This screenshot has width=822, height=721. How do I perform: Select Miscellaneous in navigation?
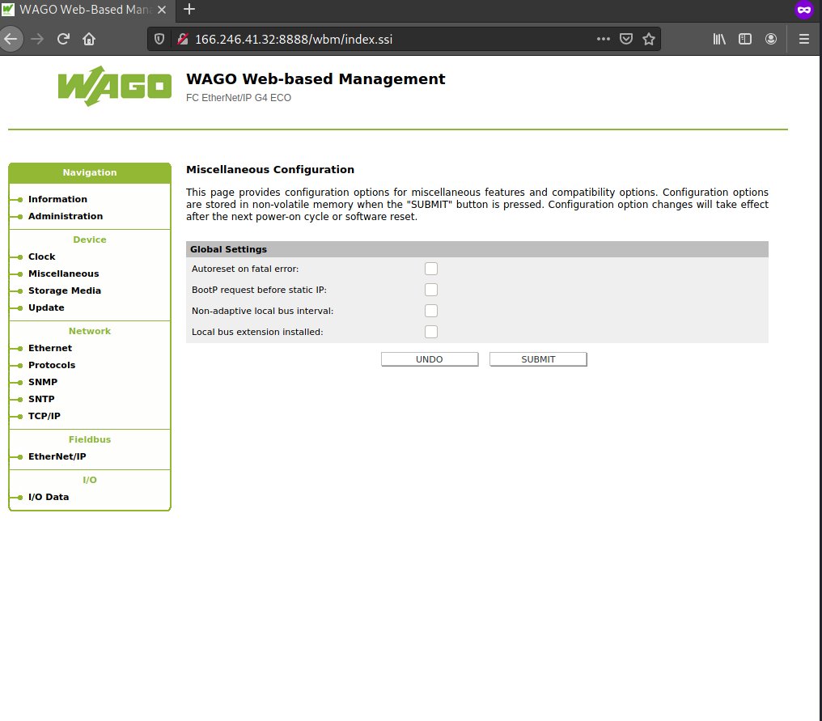point(63,274)
